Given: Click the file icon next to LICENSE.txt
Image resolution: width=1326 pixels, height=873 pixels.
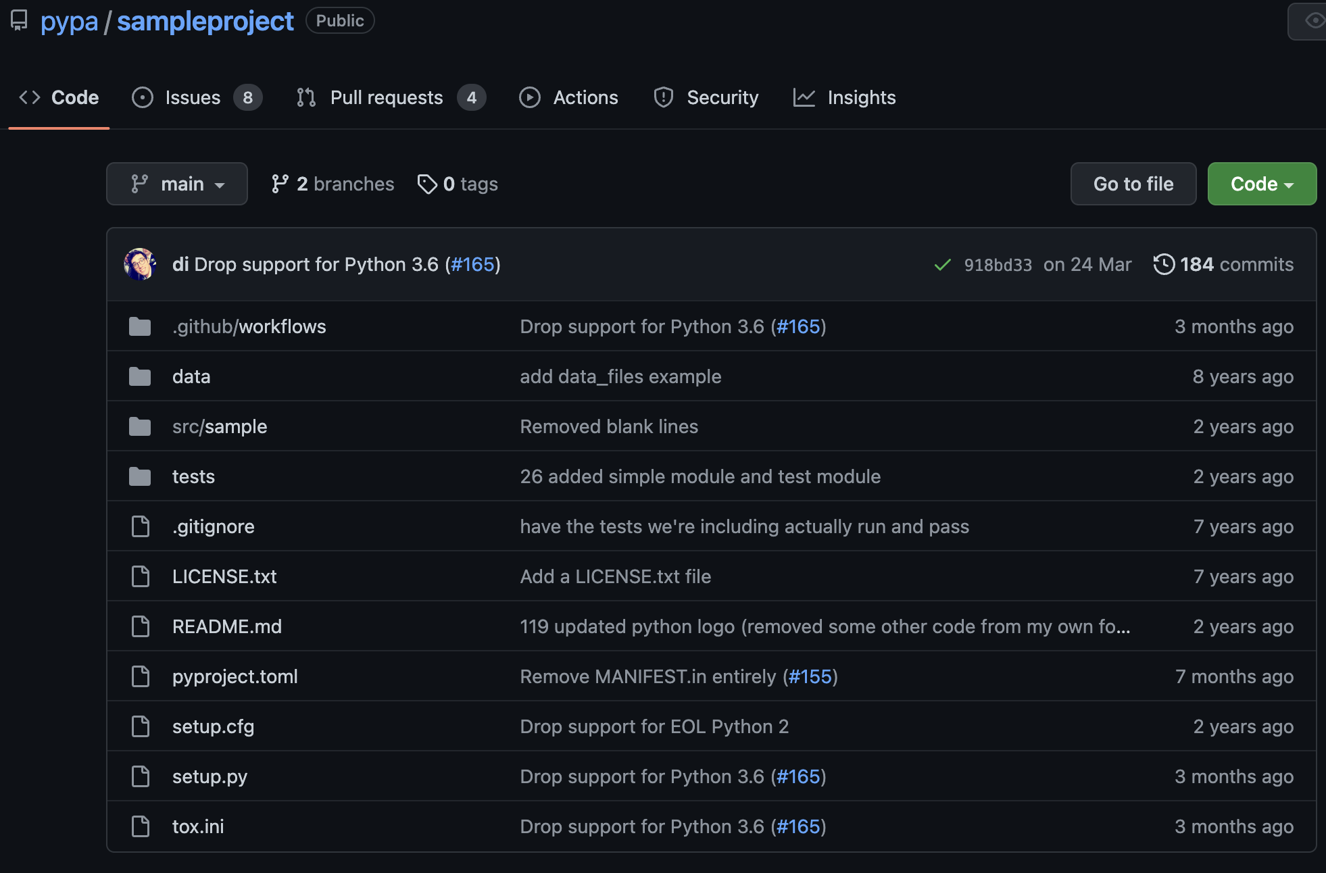Looking at the screenshot, I should [140, 576].
